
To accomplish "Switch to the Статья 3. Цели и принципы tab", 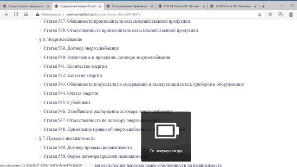I will [x=26, y=6].
